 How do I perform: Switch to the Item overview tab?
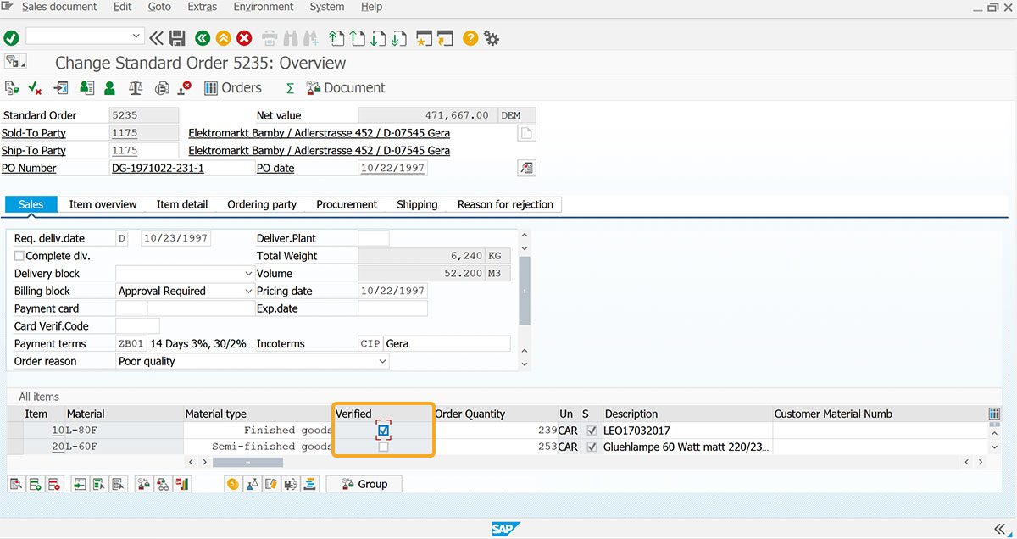pyautogui.click(x=103, y=204)
